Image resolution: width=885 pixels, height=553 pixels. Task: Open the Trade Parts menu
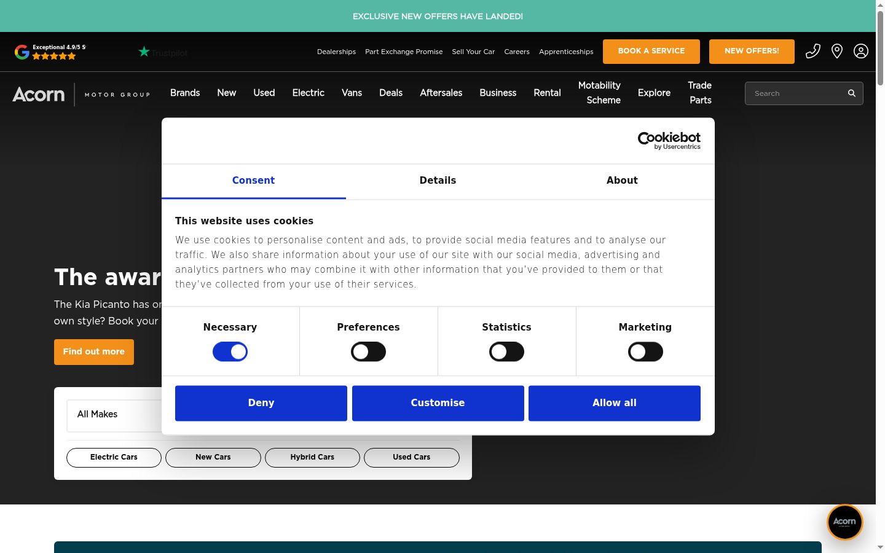point(700,93)
